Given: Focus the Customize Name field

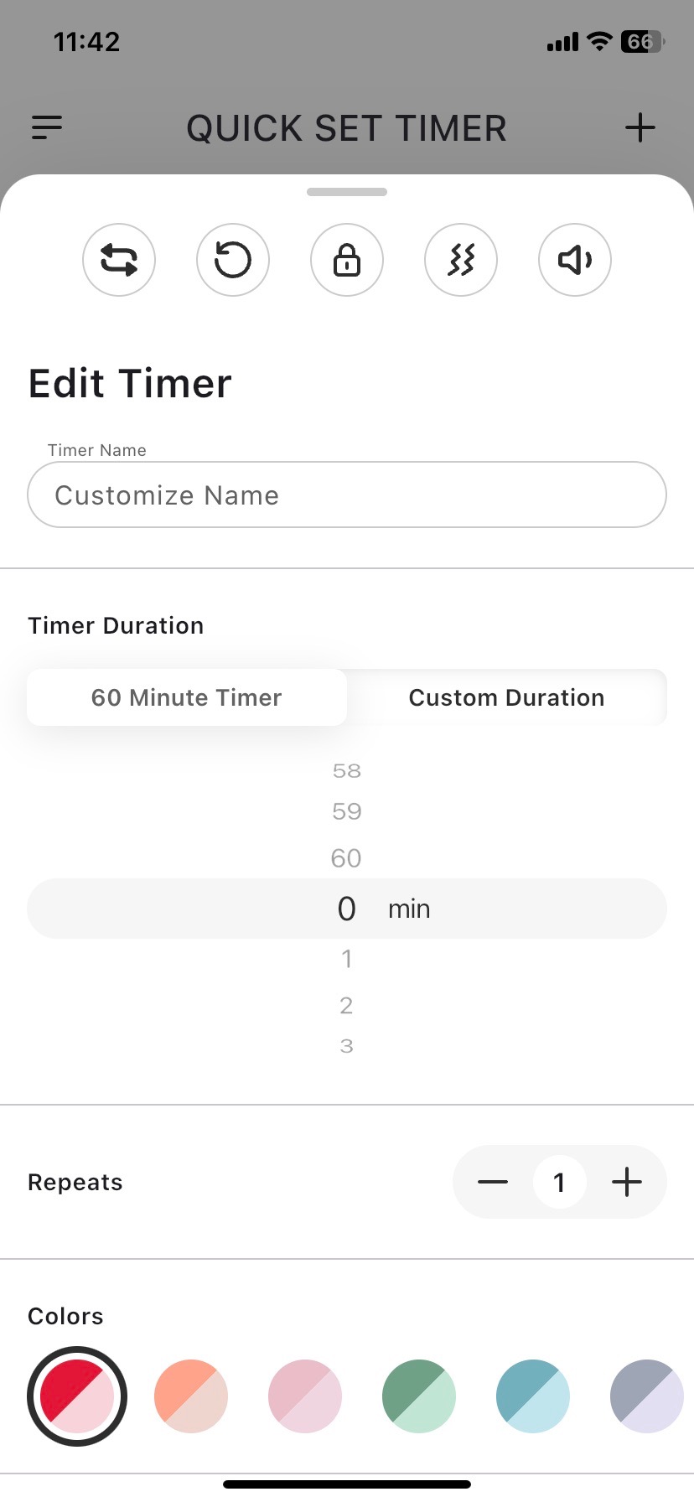Looking at the screenshot, I should click(347, 495).
